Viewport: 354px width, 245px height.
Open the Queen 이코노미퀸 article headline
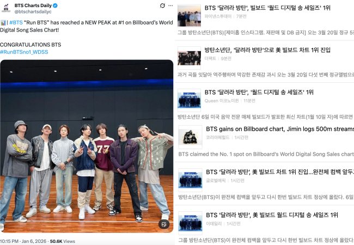click(x=259, y=92)
